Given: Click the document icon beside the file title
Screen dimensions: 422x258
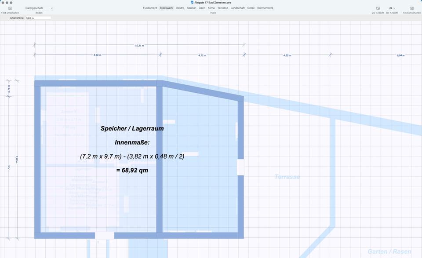Looking at the screenshot, I should [192, 3].
